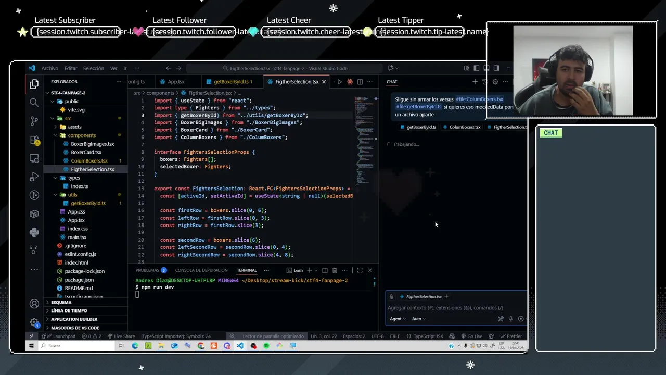Click Visual Studio Code icon in Windows taskbar

pyautogui.click(x=240, y=346)
